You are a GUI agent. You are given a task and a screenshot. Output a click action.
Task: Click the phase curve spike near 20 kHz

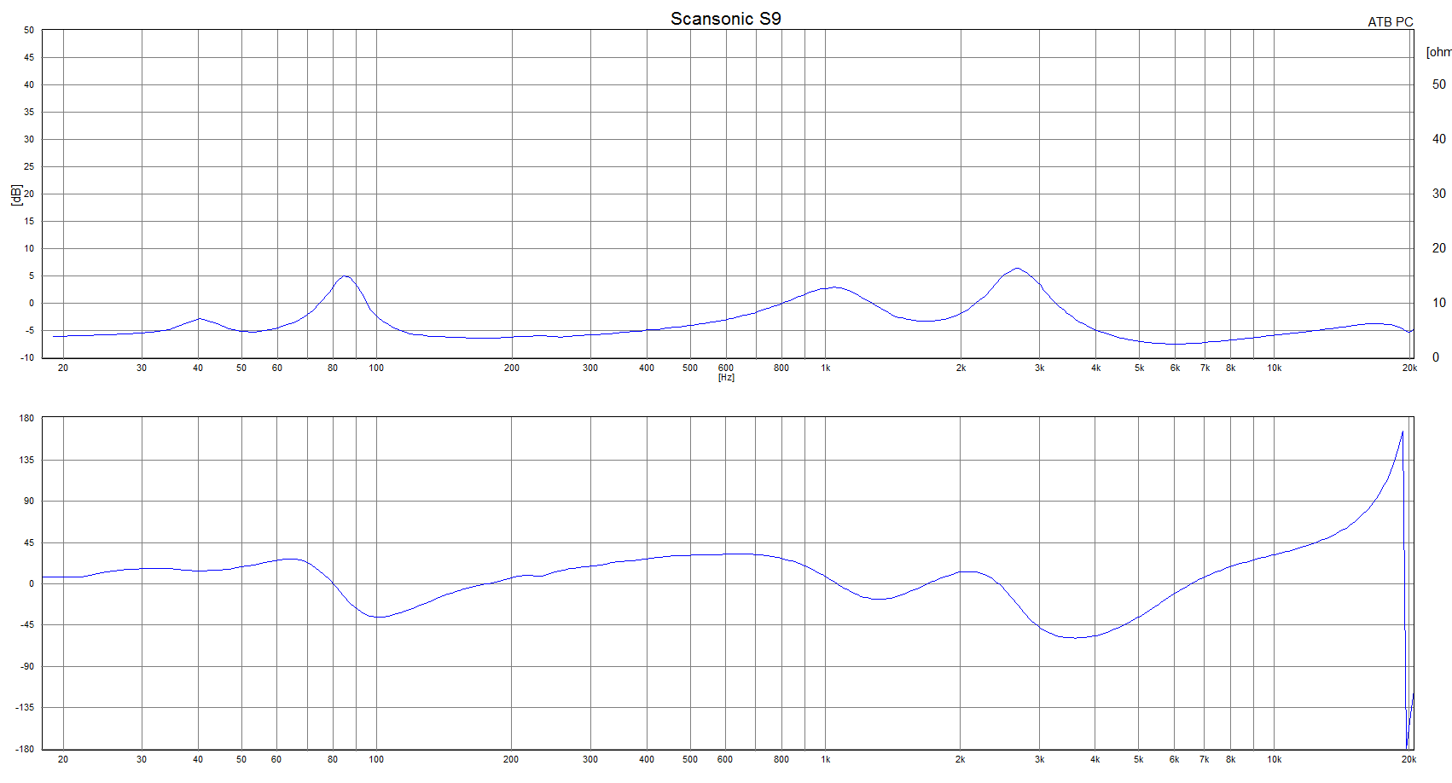(x=1403, y=432)
